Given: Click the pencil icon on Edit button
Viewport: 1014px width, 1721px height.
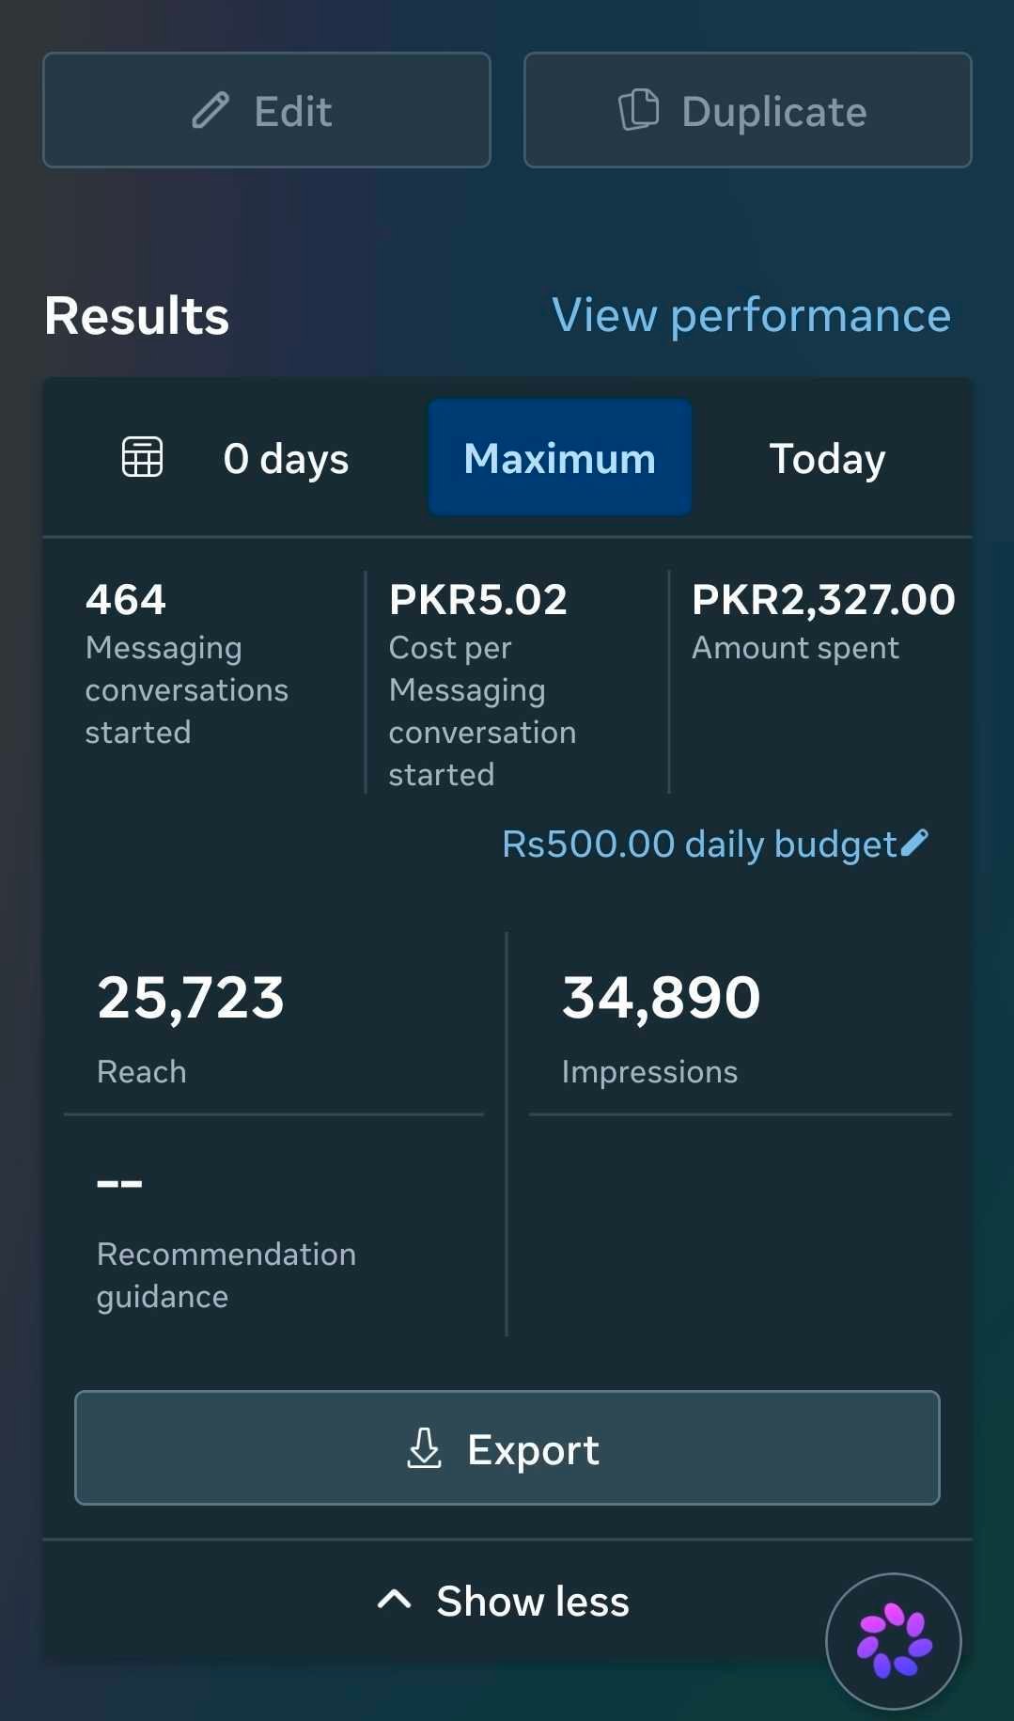Looking at the screenshot, I should [211, 111].
